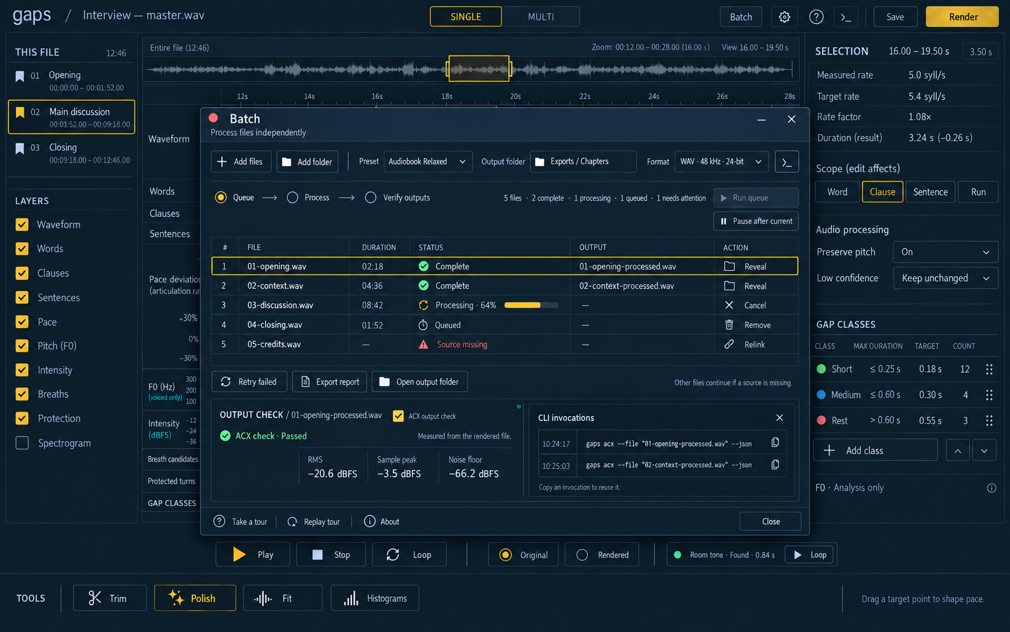Image resolution: width=1010 pixels, height=632 pixels.
Task: Click Exports / Chapters output folder field
Action: pos(583,162)
